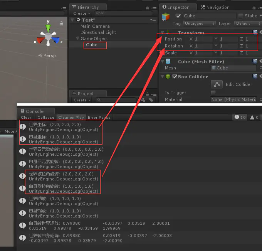Click the Hierarchy search field

(123, 13)
